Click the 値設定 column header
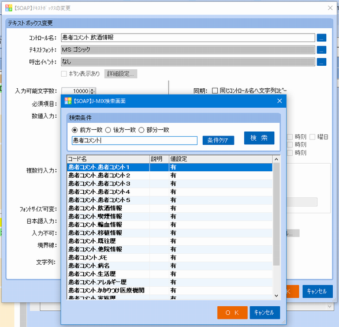 coord(221,159)
